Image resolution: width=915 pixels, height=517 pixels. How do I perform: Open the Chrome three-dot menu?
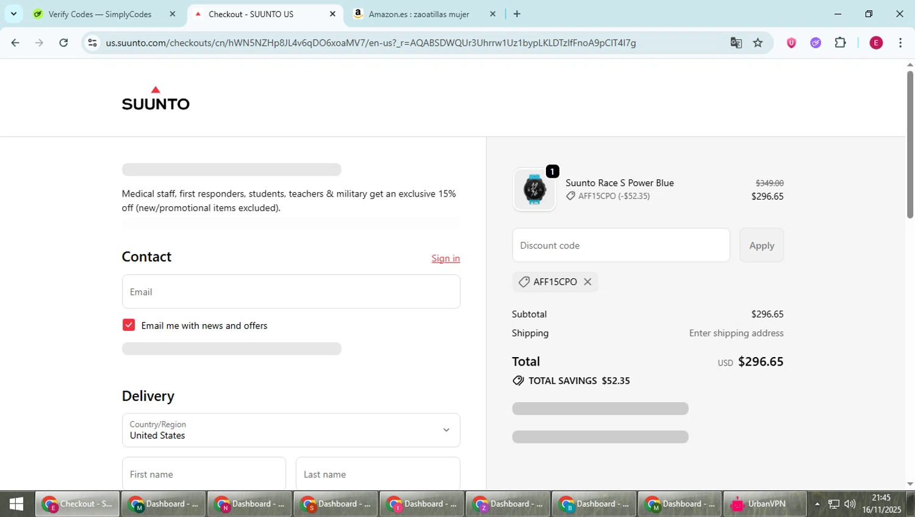(x=900, y=43)
